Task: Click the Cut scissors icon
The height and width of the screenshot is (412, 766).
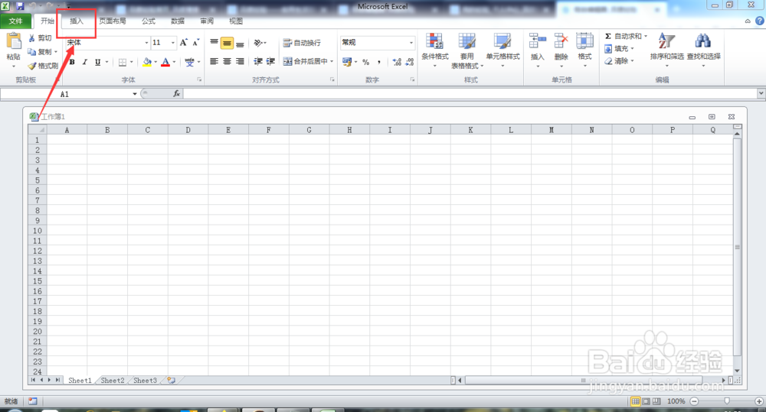Action: [31, 38]
